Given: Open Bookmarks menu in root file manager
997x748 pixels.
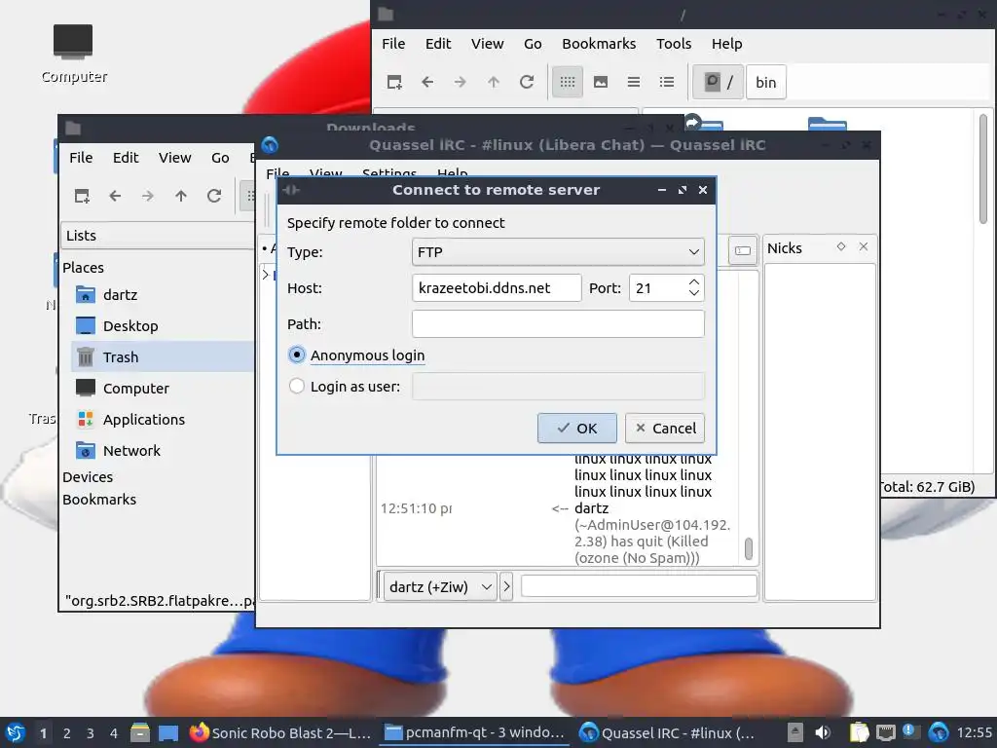Looking at the screenshot, I should 599,44.
